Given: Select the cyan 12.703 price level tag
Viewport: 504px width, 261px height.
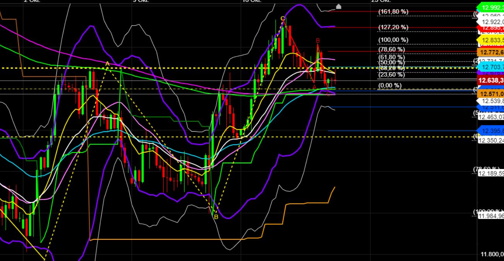Looking at the screenshot, I should (490, 67).
